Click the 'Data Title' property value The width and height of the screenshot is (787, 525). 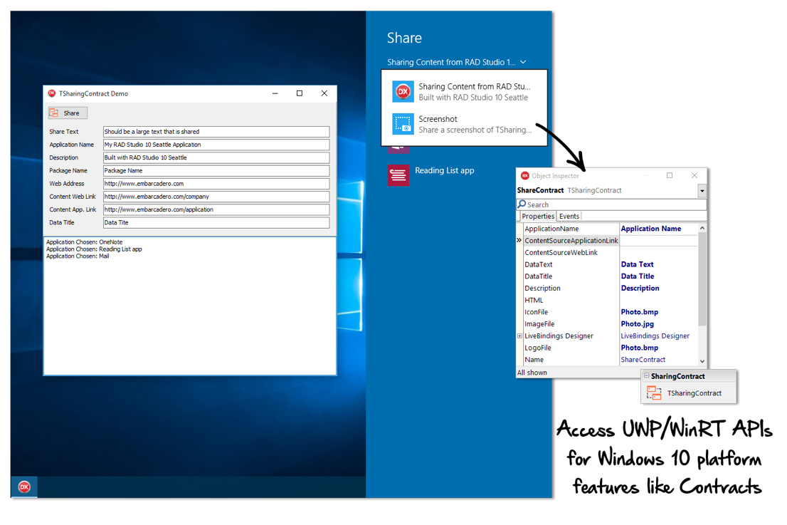click(638, 276)
